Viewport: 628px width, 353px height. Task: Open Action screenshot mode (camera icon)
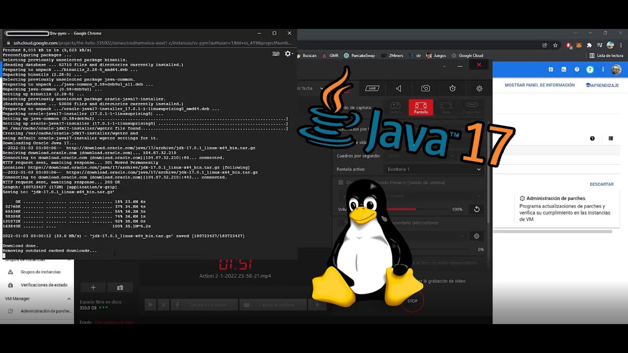pyautogui.click(x=425, y=88)
